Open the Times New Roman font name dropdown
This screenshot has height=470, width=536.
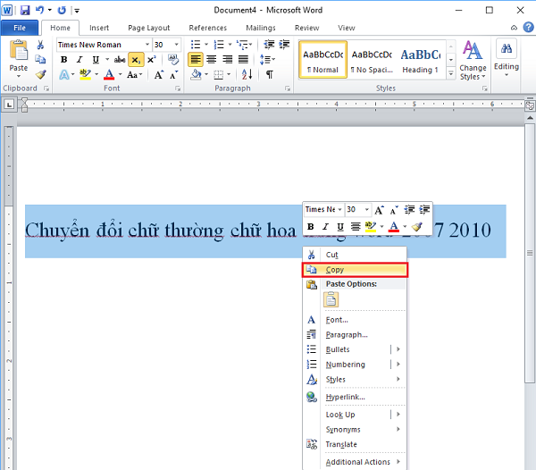147,45
